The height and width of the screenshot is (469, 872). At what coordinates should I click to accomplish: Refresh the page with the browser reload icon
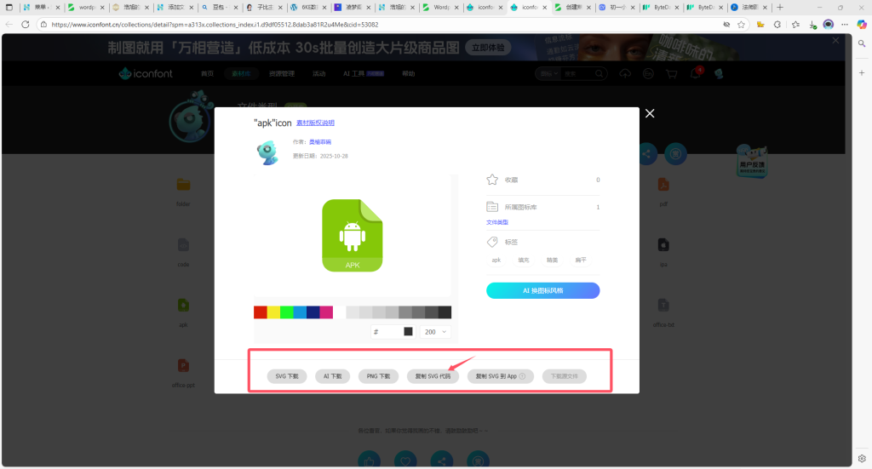click(x=26, y=25)
